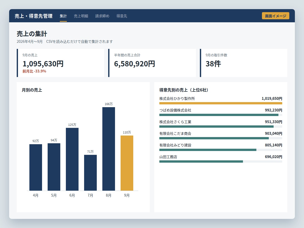Click the 株式会社ひかり製作所 progress bar
The image size is (304, 228).
[x=221, y=103]
